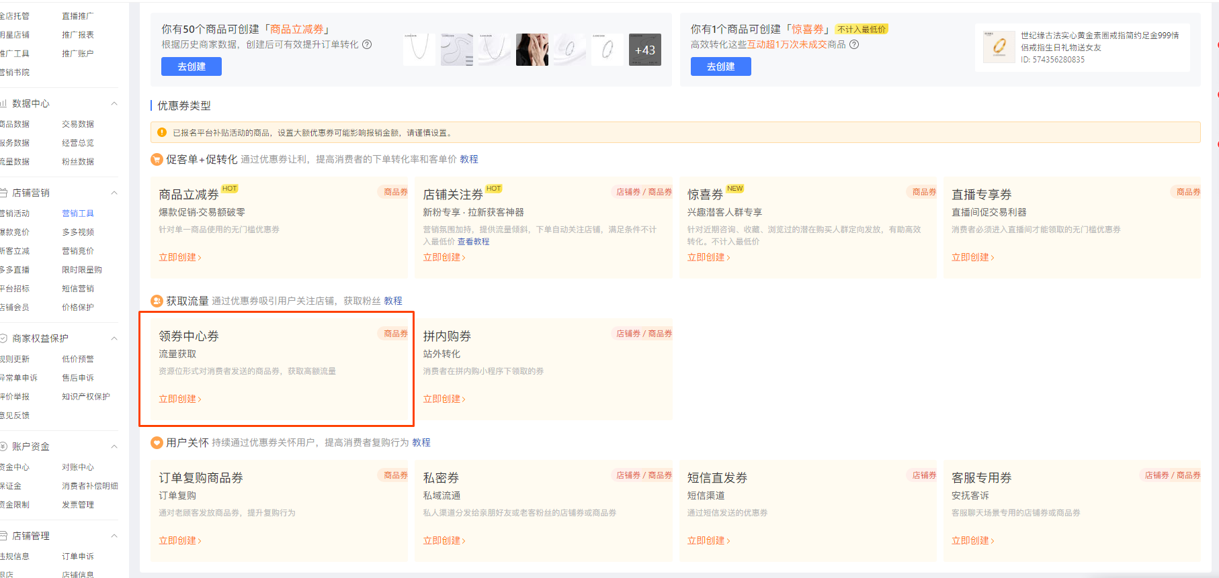Click 立即创建 under 直播专享券

tap(972, 258)
